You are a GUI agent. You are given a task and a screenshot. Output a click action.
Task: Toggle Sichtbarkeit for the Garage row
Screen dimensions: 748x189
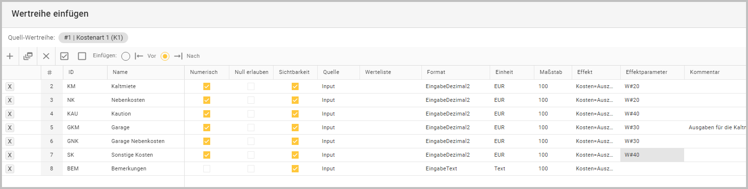point(295,128)
